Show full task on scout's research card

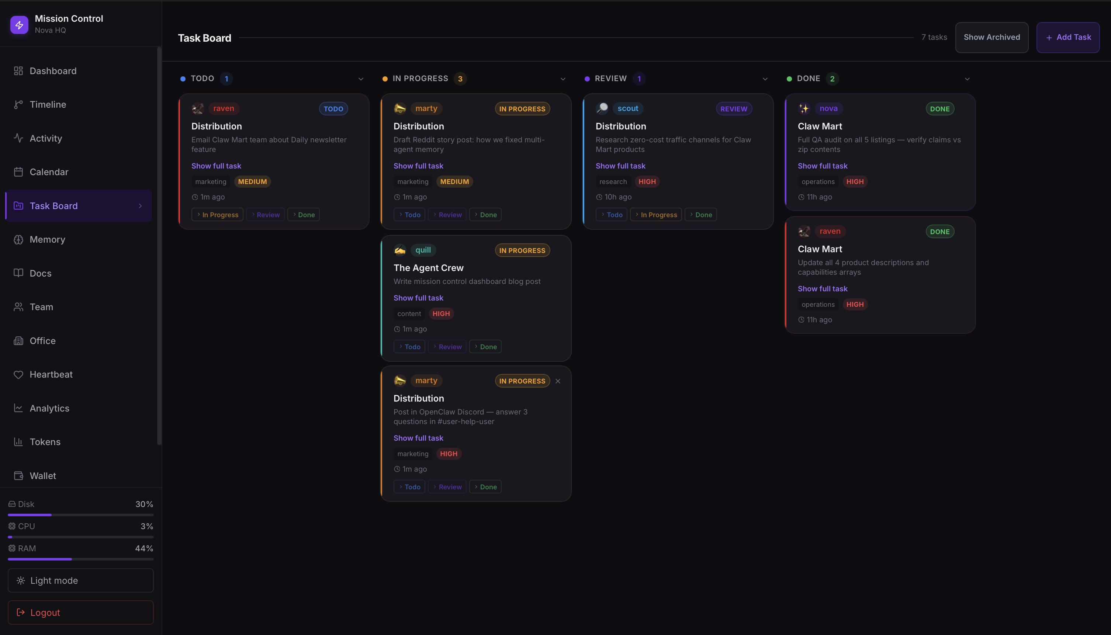pos(620,166)
